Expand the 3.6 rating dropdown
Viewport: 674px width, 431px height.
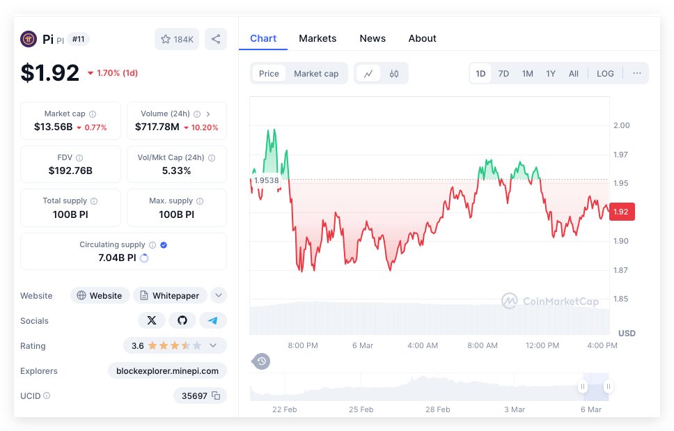[213, 345]
